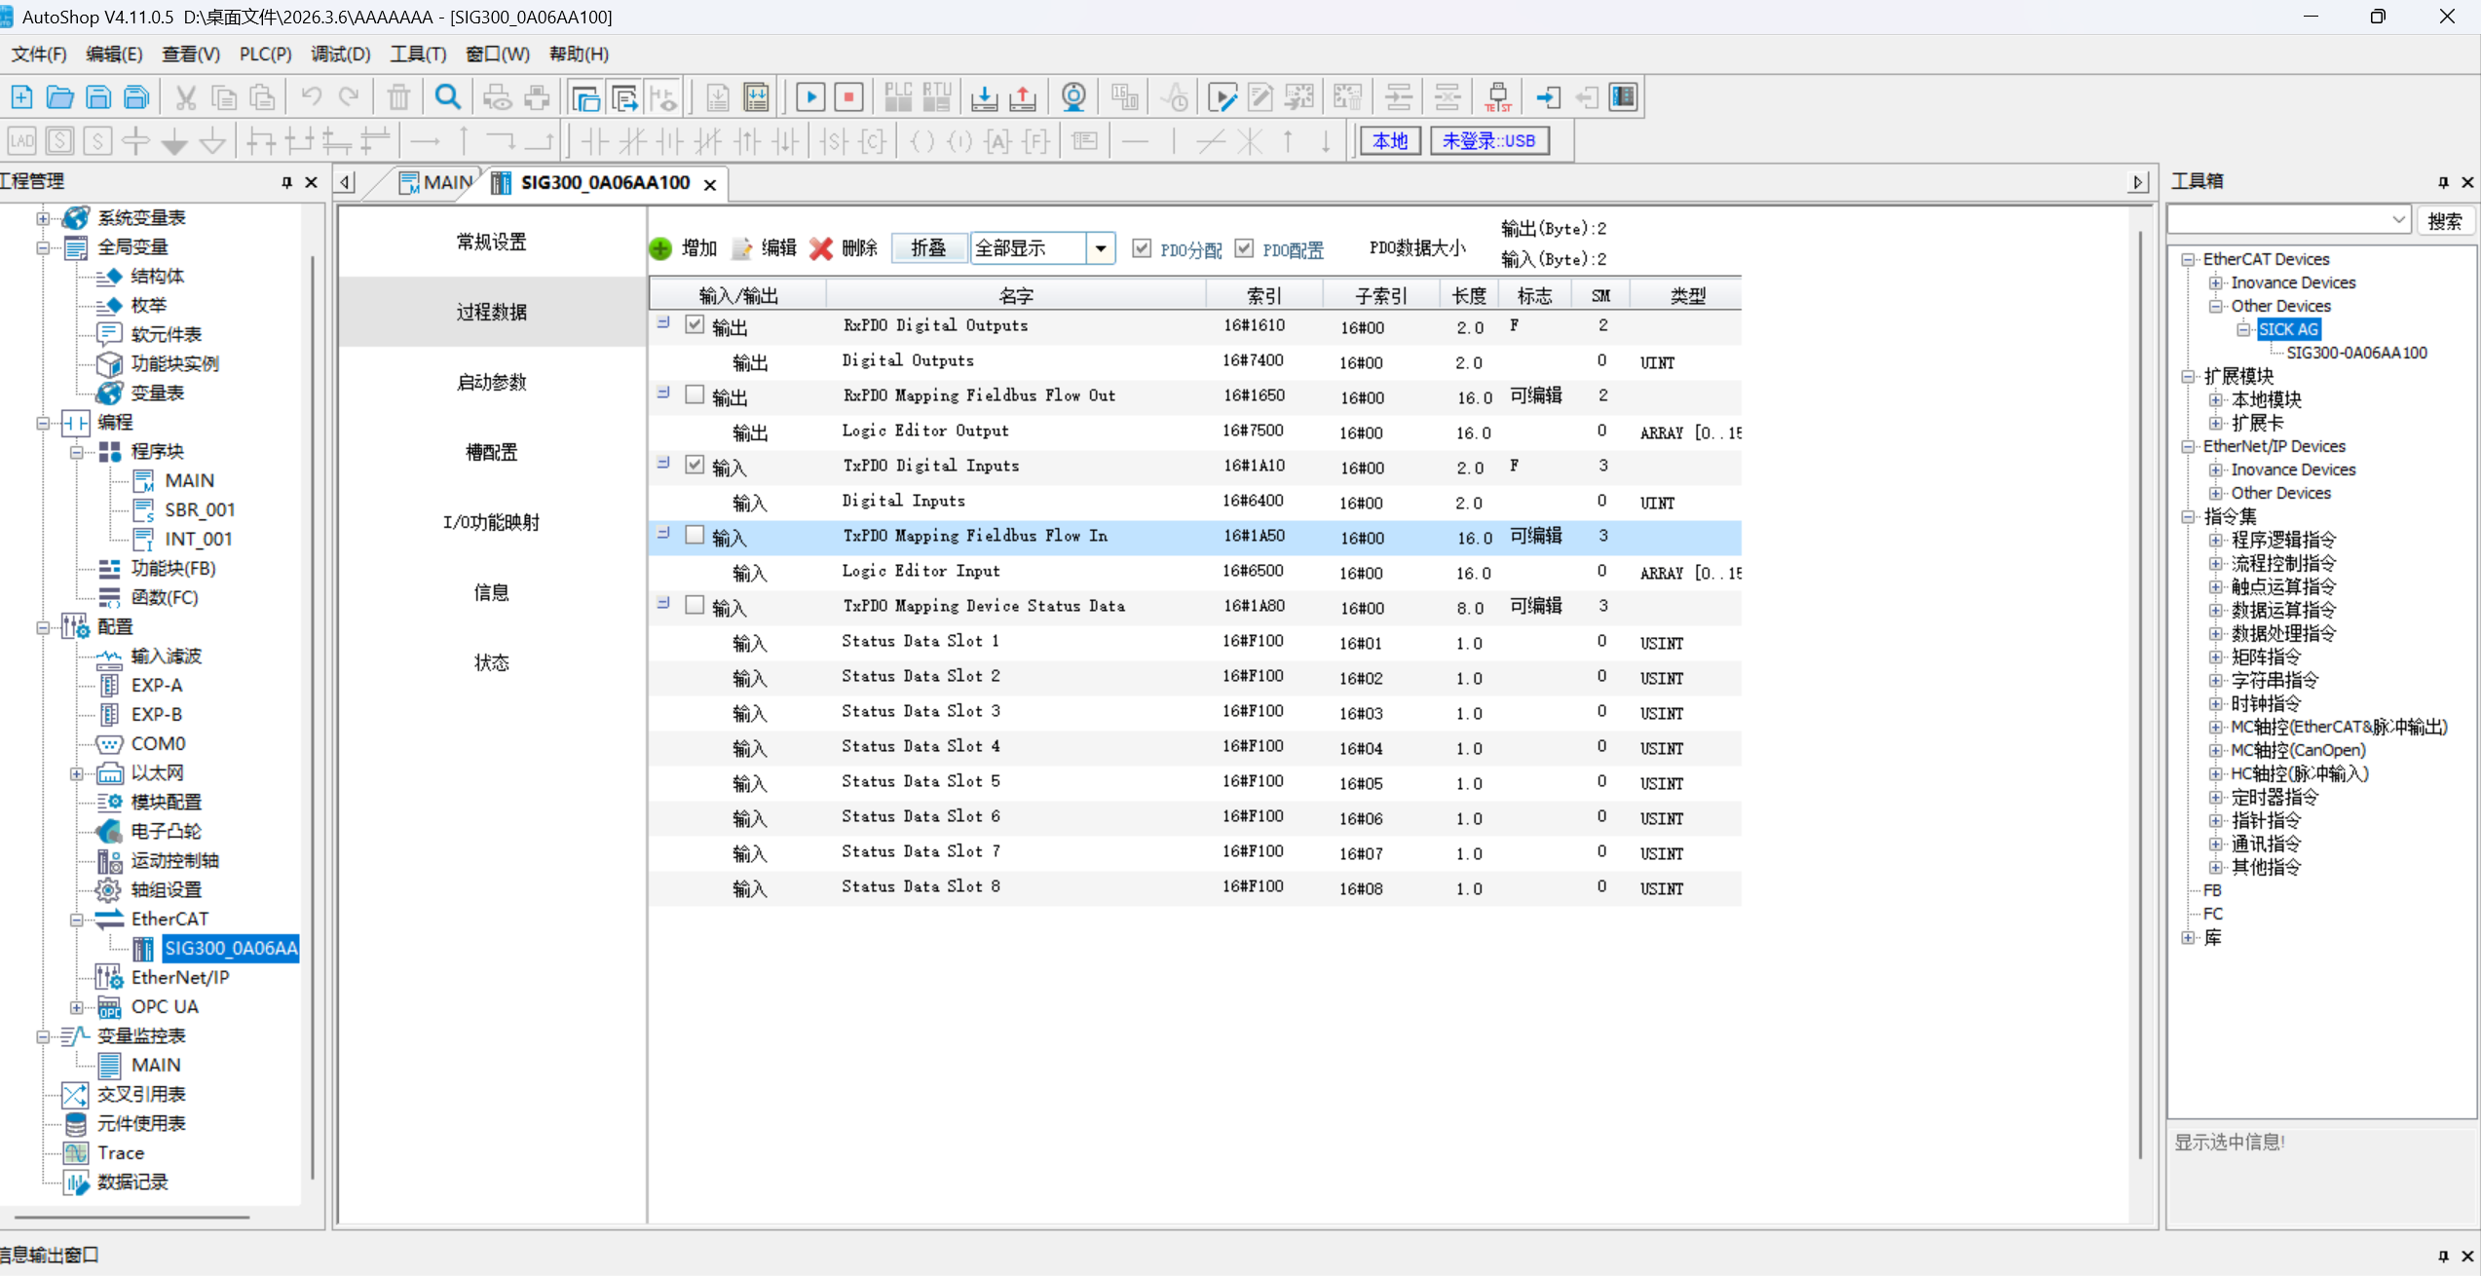Screen dimensions: 2481x1276
Task: Collapse the EtherCAT tree node
Action: tap(76, 919)
